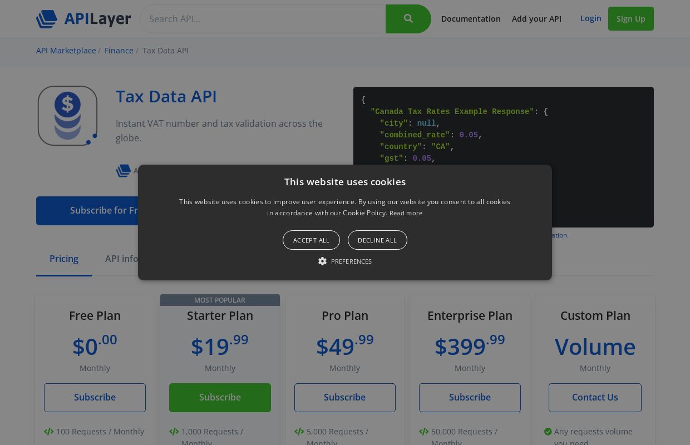The height and width of the screenshot is (445, 690).
Task: Click Contact Us for Custom Plan
Action: point(595,398)
